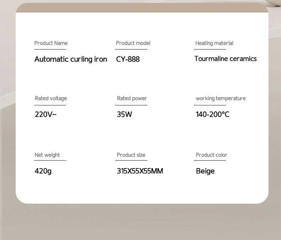Select model number CY-888
The width and height of the screenshot is (281, 240).
point(128,59)
